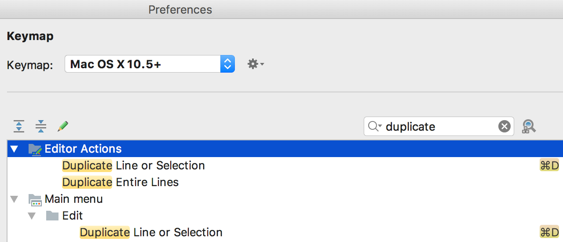Clear the duplicate search text
The image size is (563, 242).
pos(504,127)
